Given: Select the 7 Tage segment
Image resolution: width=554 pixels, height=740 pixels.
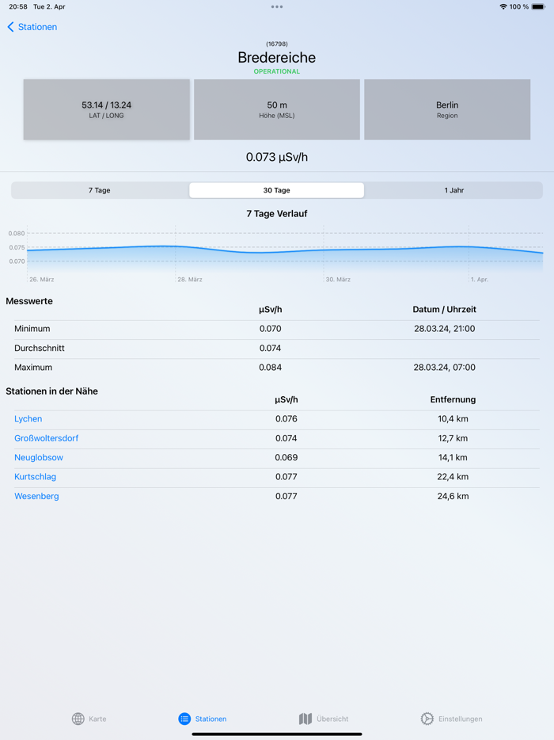Looking at the screenshot, I should tap(100, 190).
